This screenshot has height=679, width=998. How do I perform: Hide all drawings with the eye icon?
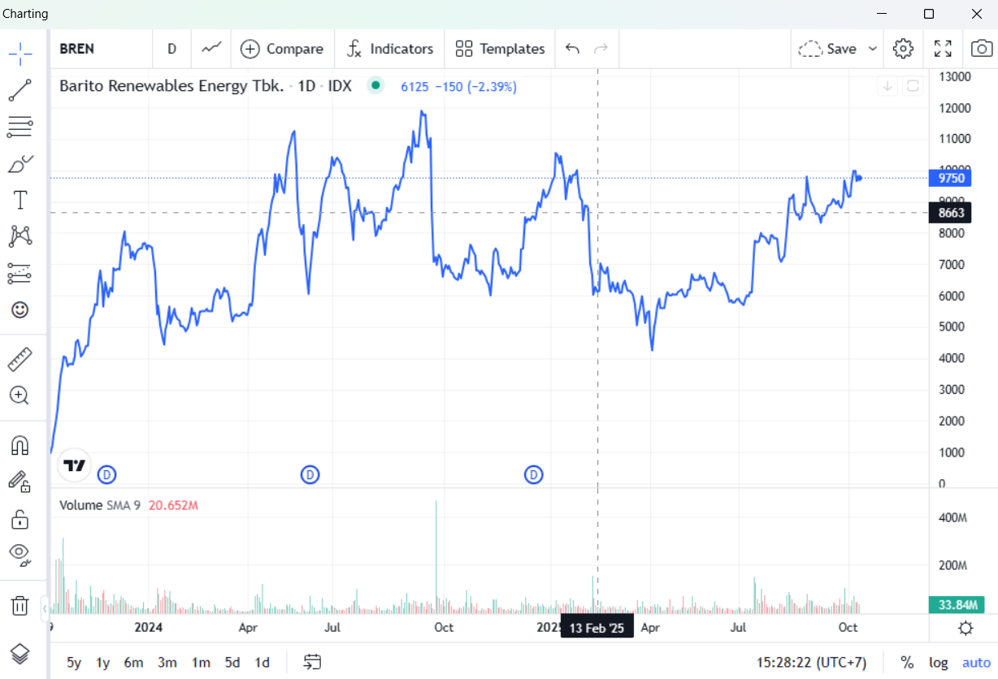tap(20, 554)
